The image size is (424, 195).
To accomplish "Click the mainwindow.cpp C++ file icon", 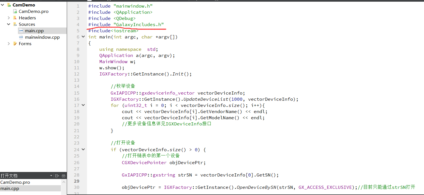I will click(x=21, y=37).
